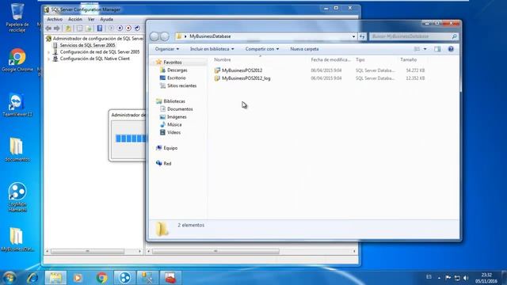The height and width of the screenshot is (285, 507).
Task: Toggle the Explorer preview pane icon
Action: [x=437, y=49]
